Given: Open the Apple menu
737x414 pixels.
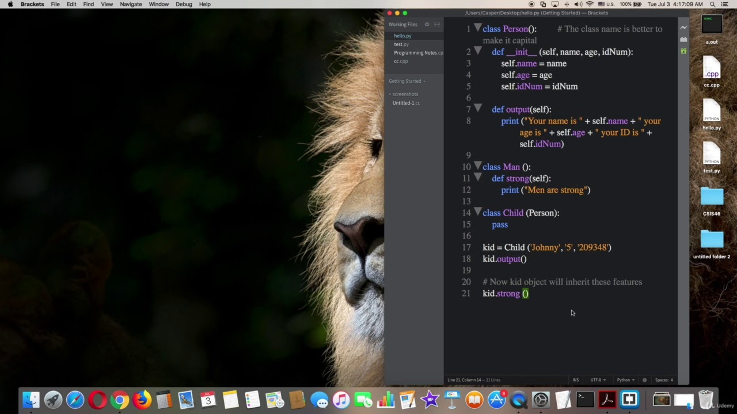Looking at the screenshot, I should [x=10, y=4].
